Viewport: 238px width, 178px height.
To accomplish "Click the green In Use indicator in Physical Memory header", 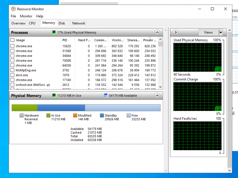I will (x=54, y=96).
